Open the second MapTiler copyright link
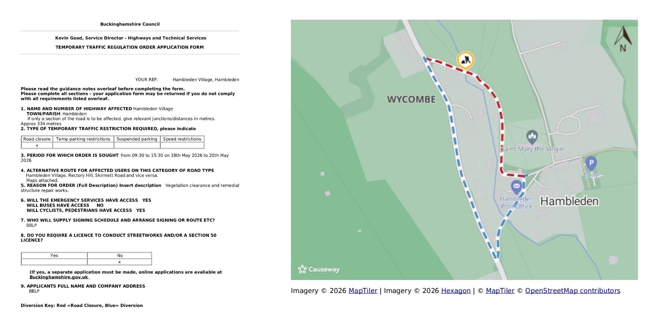This screenshot has width=666, height=313. tap(500, 291)
